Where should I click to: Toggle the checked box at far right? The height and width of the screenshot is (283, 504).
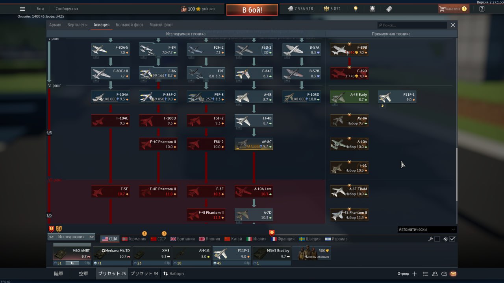pyautogui.click(x=453, y=239)
